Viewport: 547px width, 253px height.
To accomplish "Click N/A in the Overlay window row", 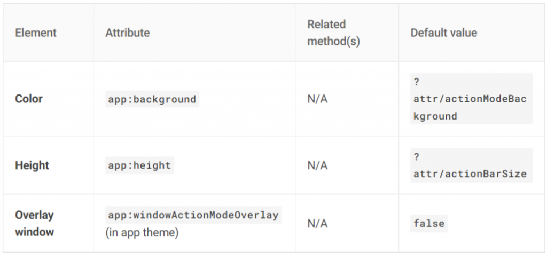I will click(317, 224).
